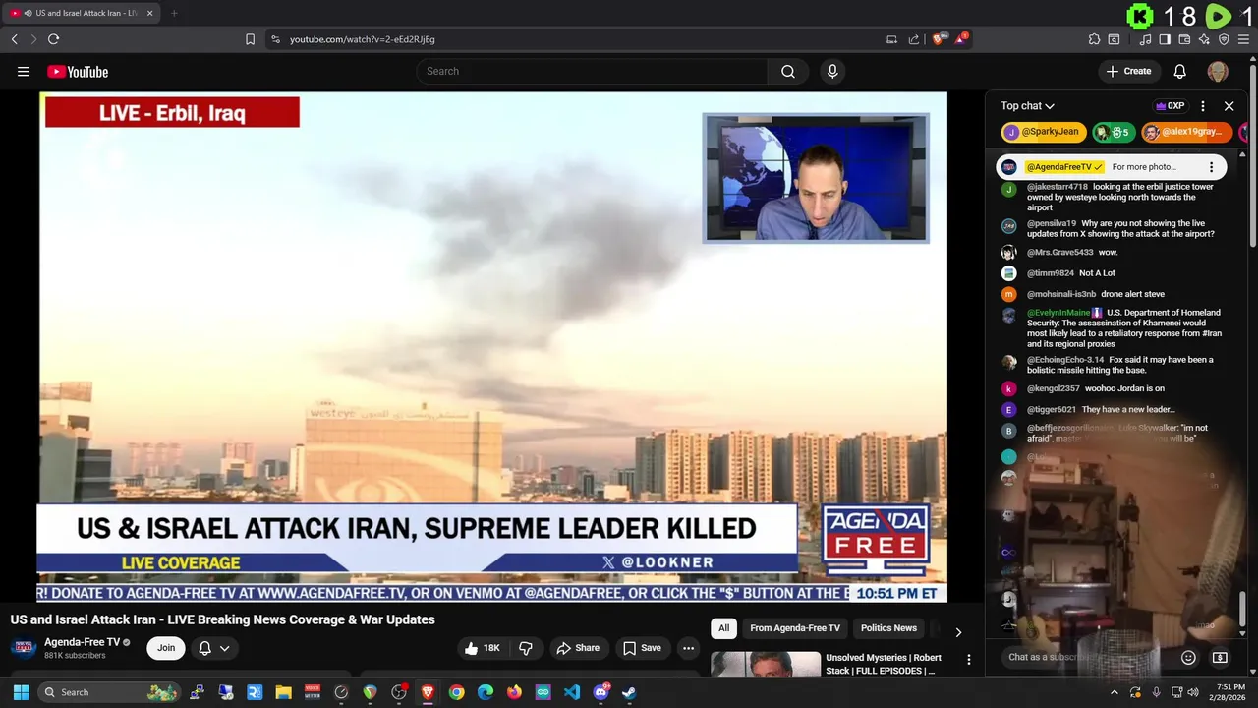Open pinned AgendaFreeTV message options

1211,167
